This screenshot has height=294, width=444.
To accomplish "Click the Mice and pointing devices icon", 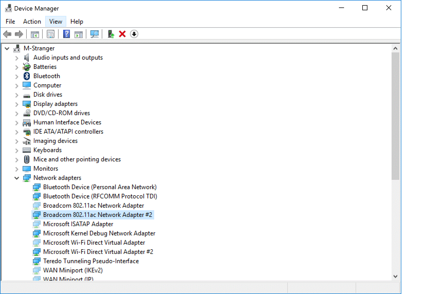I will (x=27, y=159).
